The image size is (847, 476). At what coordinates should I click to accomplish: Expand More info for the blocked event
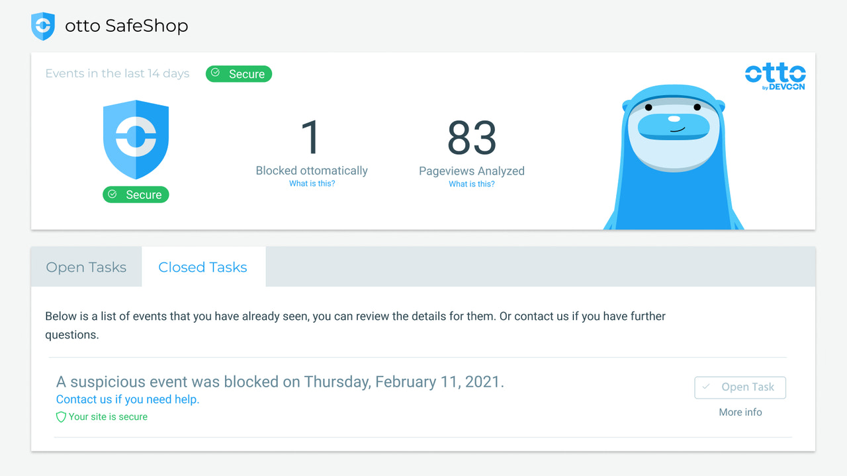point(740,412)
